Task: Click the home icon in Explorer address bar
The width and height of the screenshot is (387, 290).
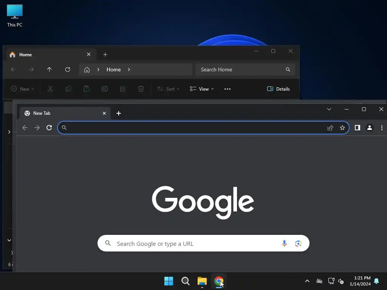Action: point(87,70)
